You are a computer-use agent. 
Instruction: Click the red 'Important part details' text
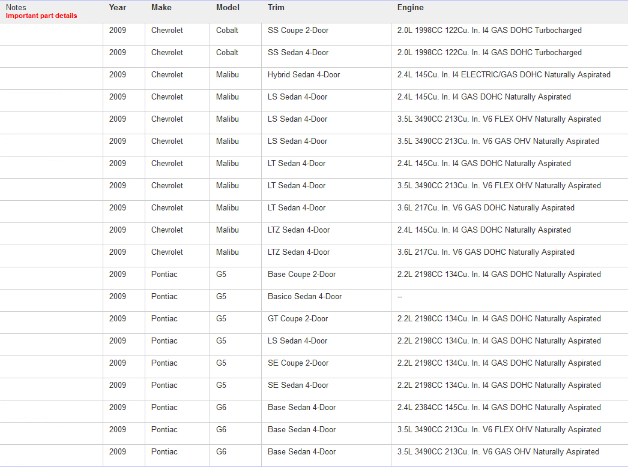(41, 16)
